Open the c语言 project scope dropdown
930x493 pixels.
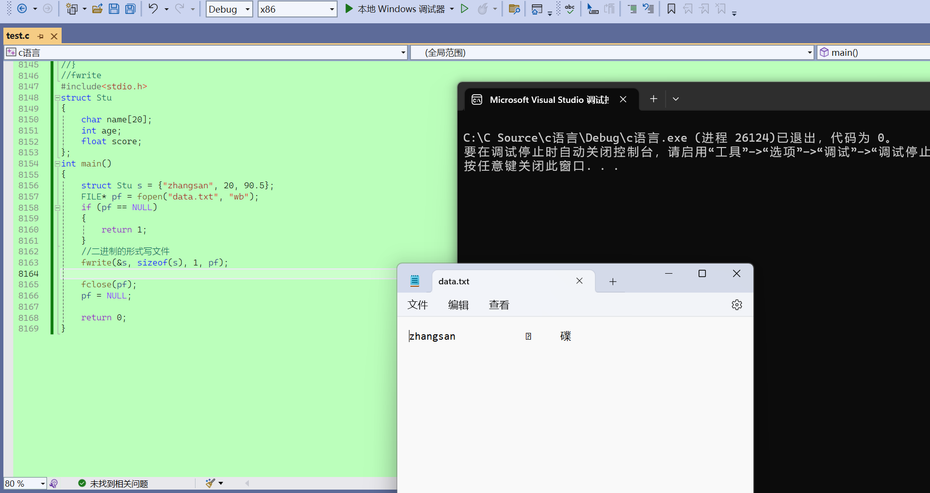click(206, 52)
